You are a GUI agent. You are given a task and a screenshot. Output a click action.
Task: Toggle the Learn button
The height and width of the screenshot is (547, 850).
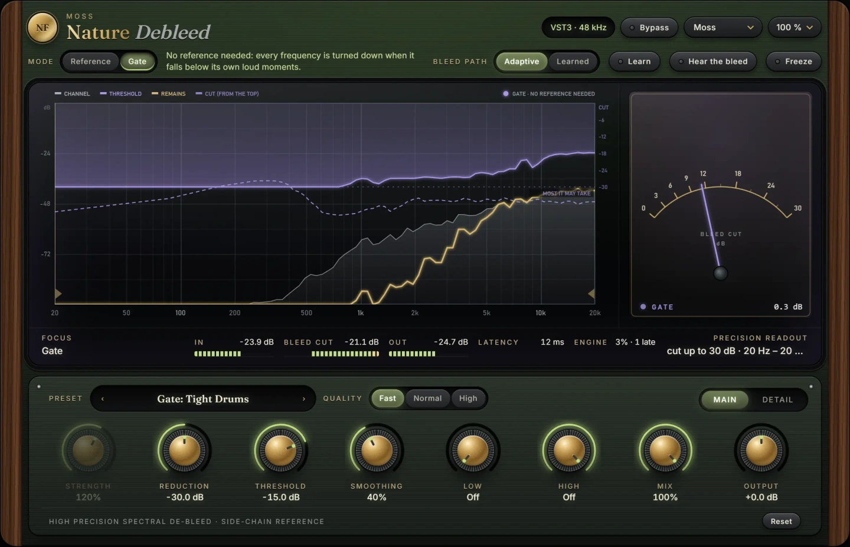[x=634, y=61]
